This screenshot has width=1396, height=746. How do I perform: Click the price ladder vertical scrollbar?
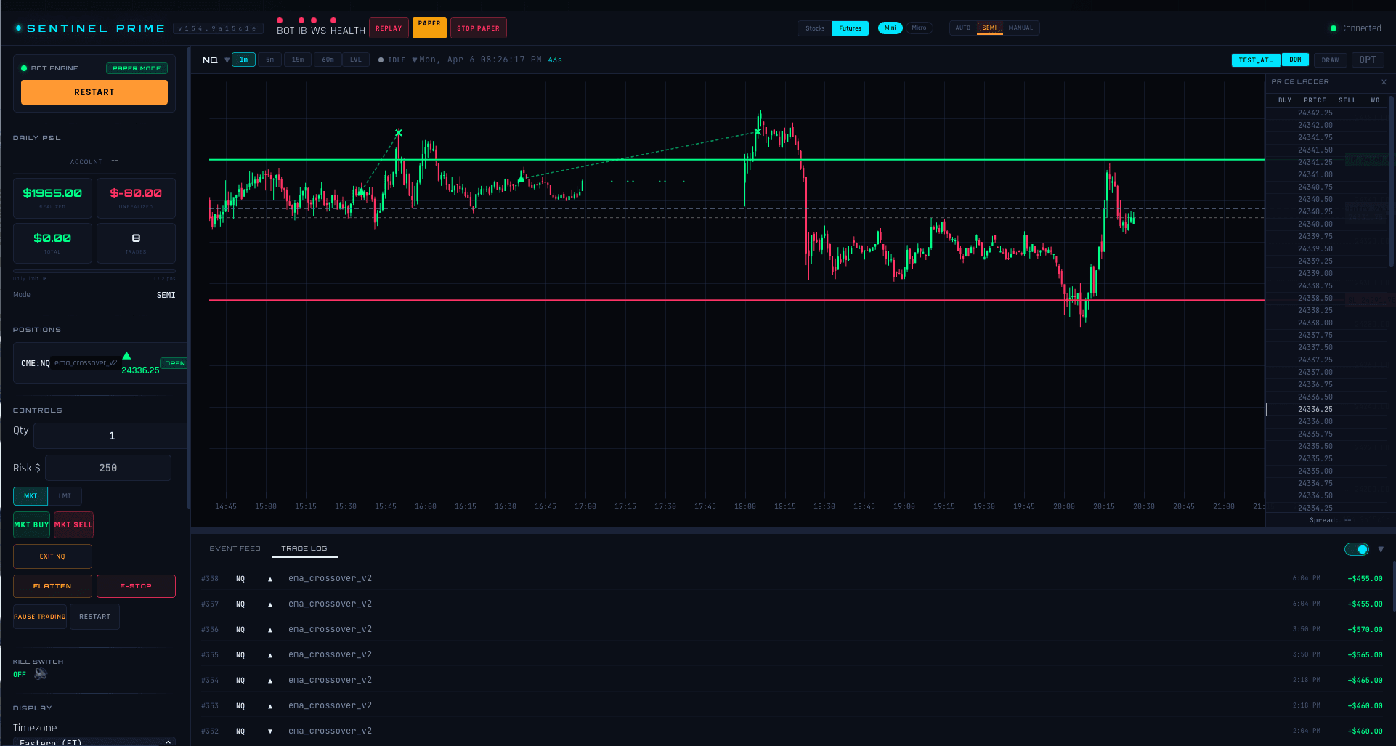(x=1391, y=182)
